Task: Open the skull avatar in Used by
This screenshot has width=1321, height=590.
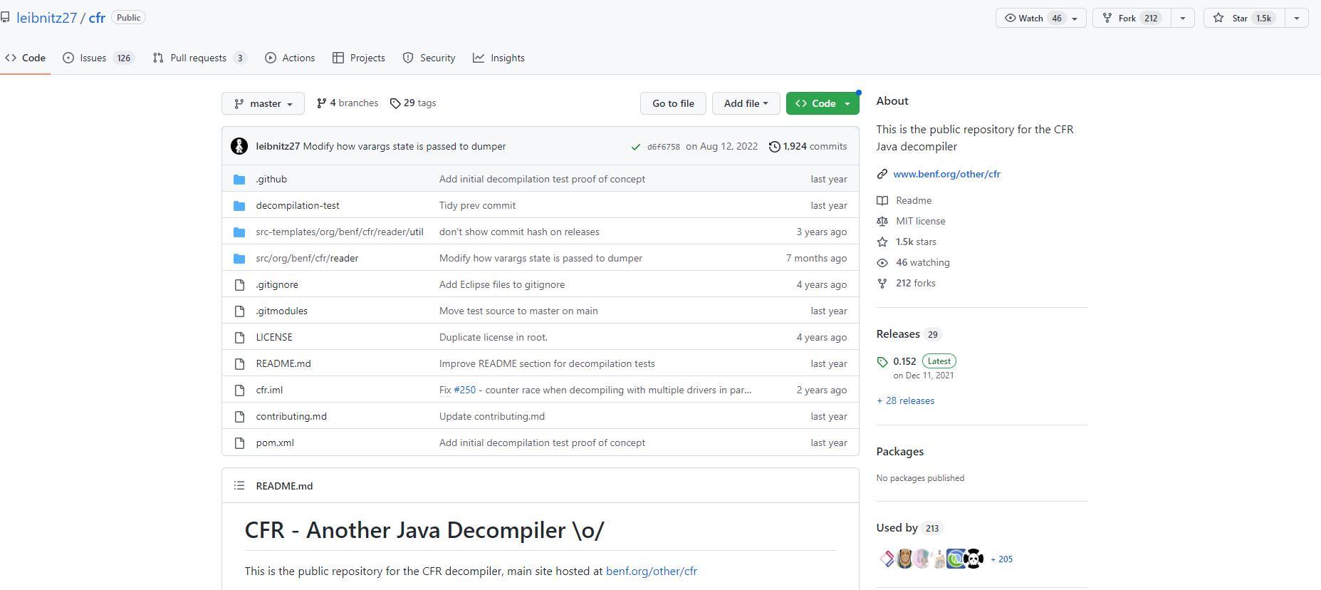Action: (973, 559)
